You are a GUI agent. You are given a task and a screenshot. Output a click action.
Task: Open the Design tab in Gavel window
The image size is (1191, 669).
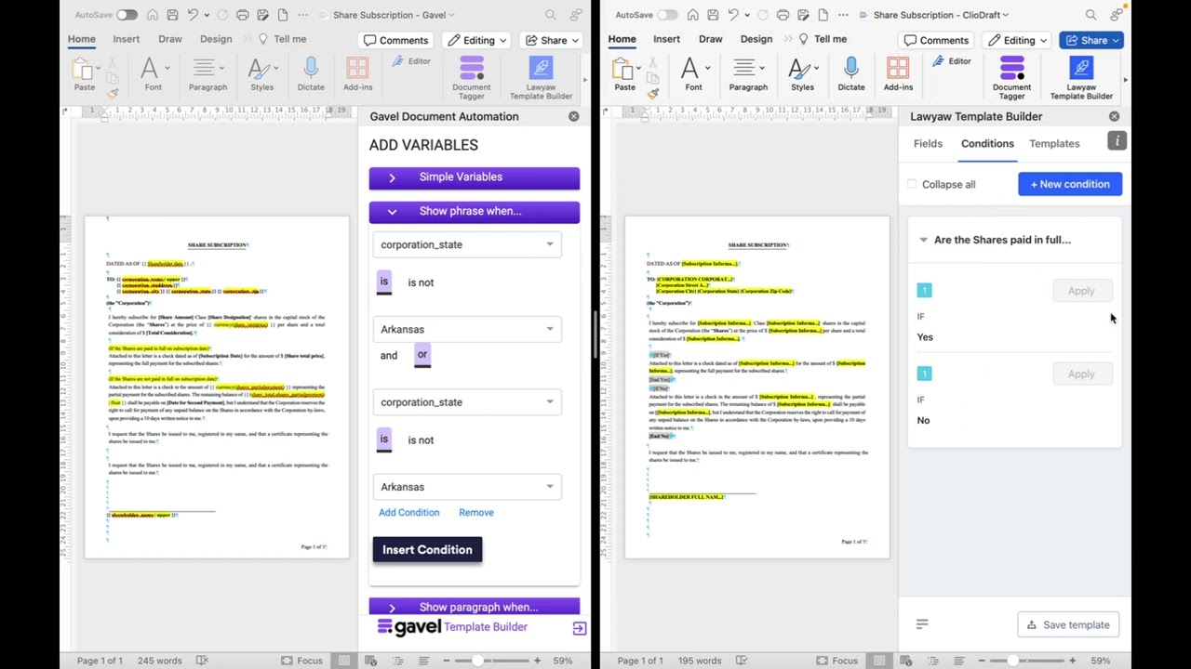[x=216, y=39]
